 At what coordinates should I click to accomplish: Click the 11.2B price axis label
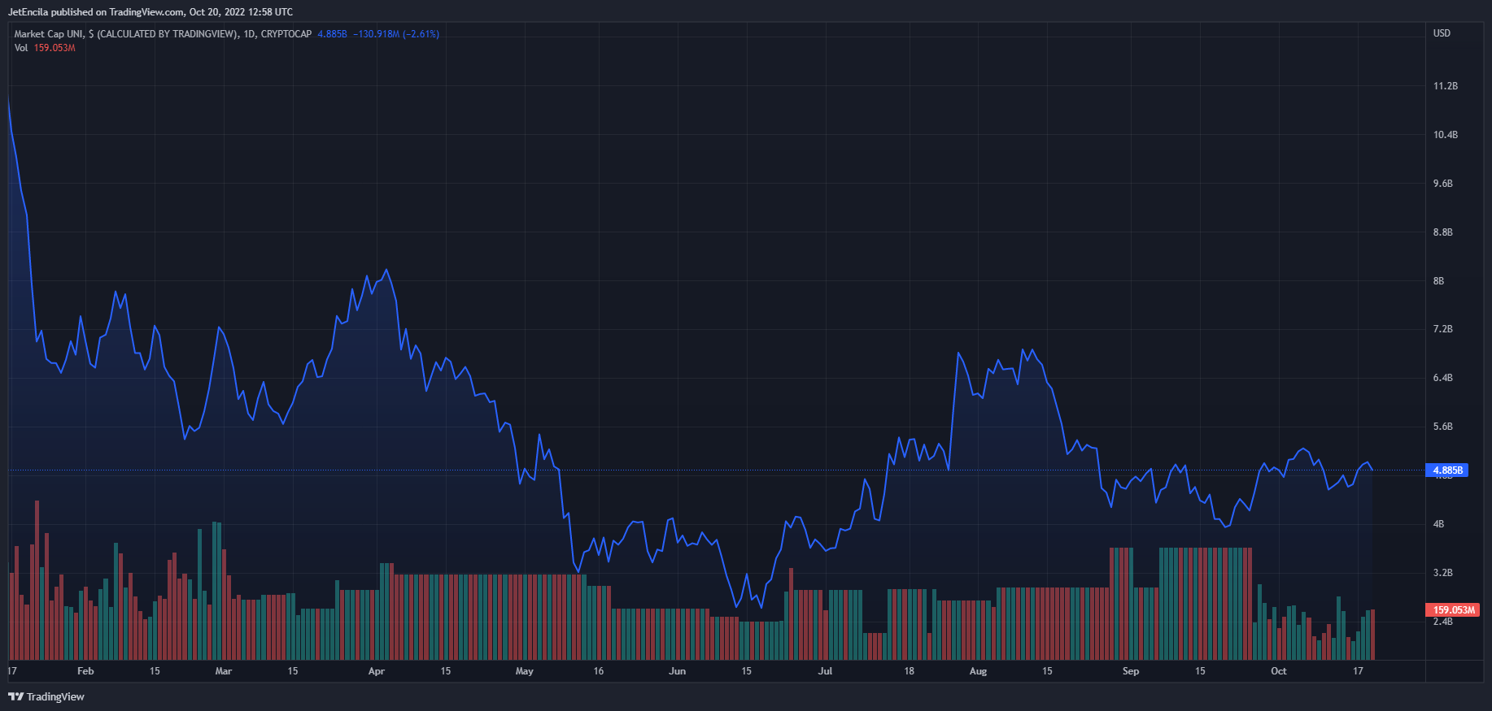(1445, 86)
